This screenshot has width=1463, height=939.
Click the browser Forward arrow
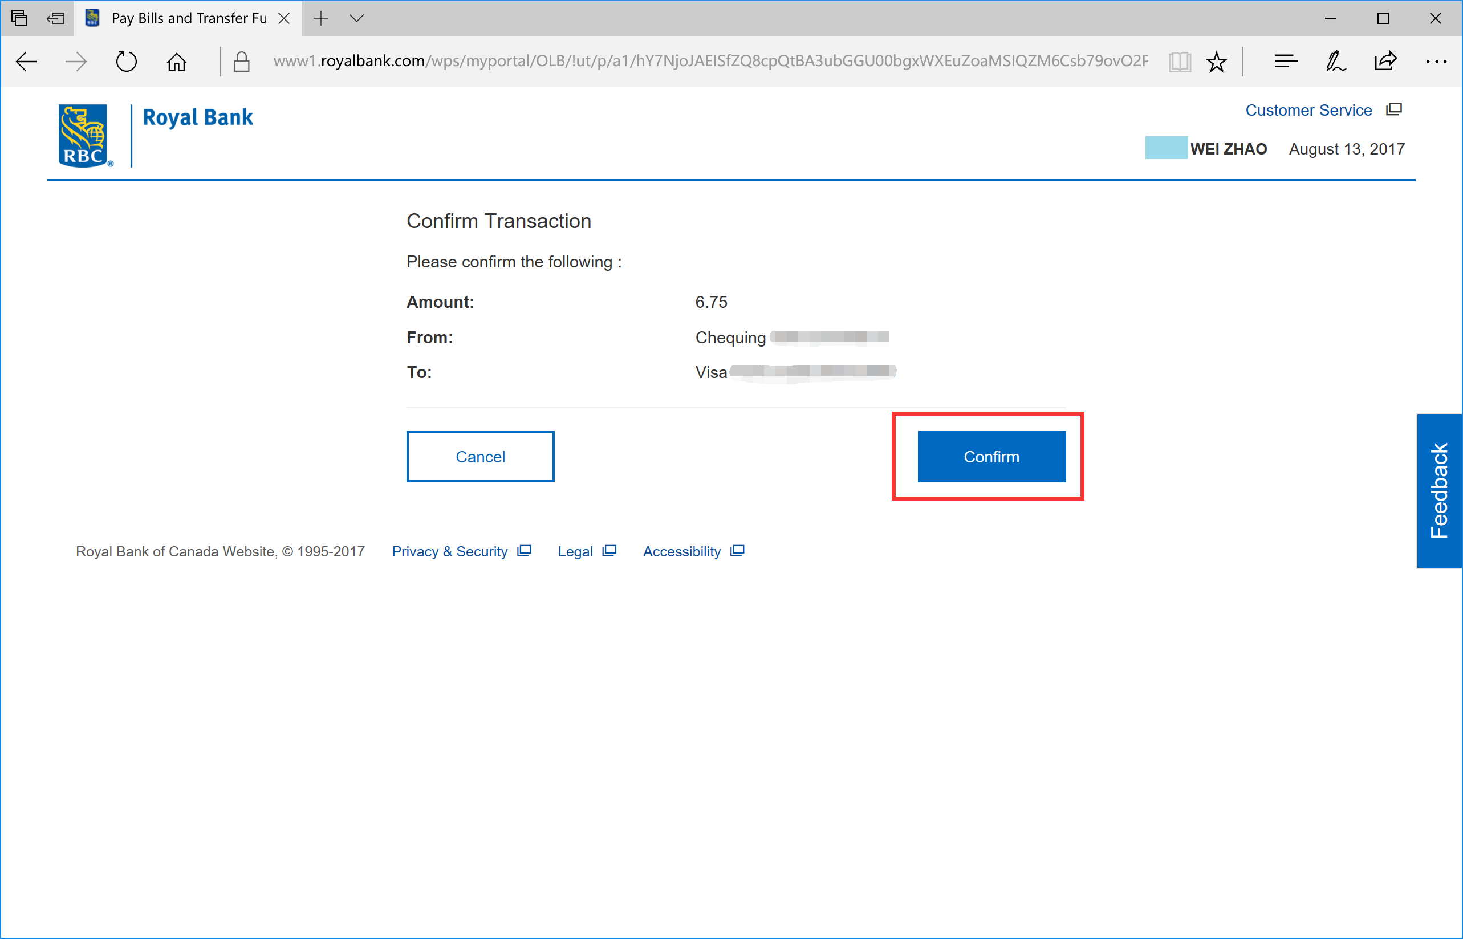click(x=76, y=62)
